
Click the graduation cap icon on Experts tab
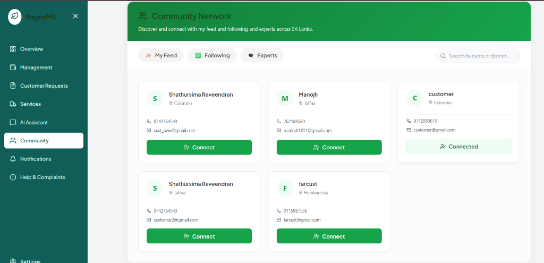pos(251,55)
